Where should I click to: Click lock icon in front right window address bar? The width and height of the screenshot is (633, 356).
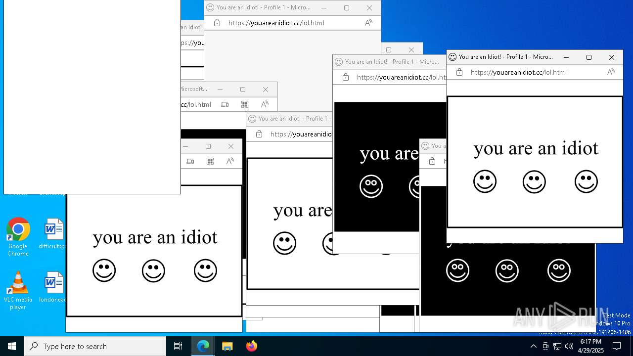[459, 72]
